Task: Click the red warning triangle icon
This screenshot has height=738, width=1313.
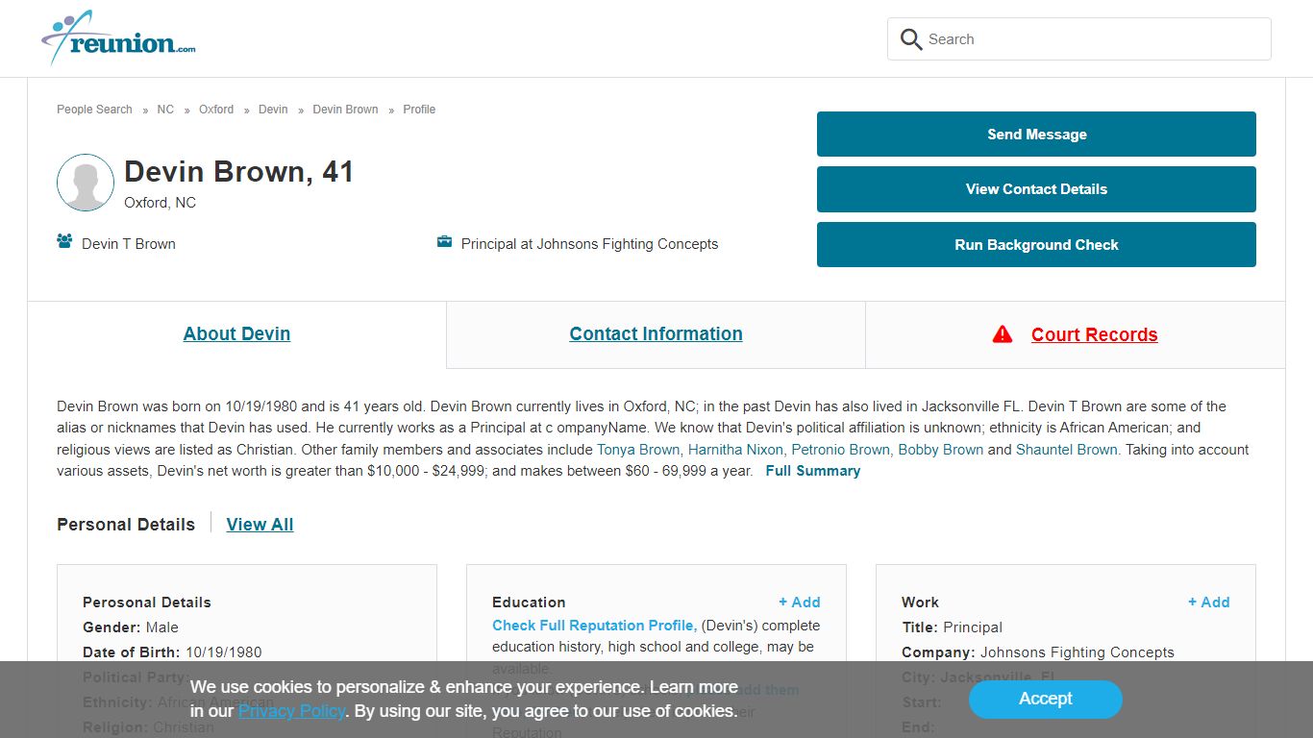Action: coord(1003,334)
